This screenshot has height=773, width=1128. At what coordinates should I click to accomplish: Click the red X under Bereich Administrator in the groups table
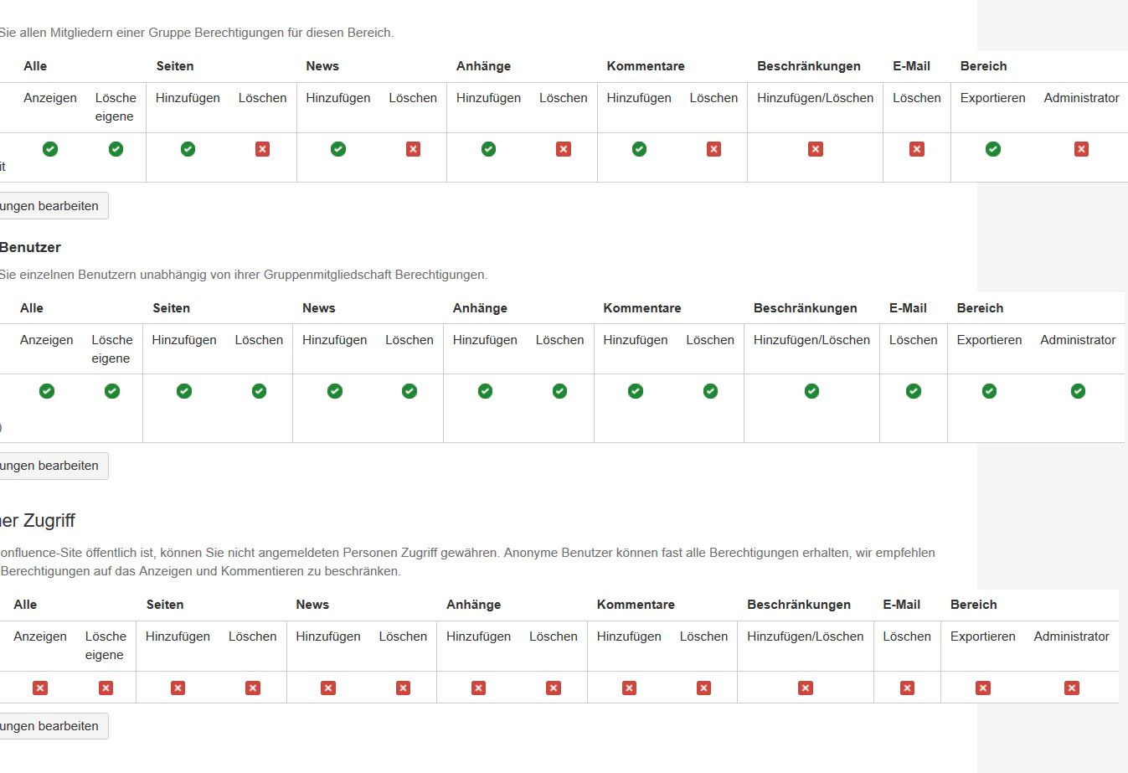tap(1081, 149)
